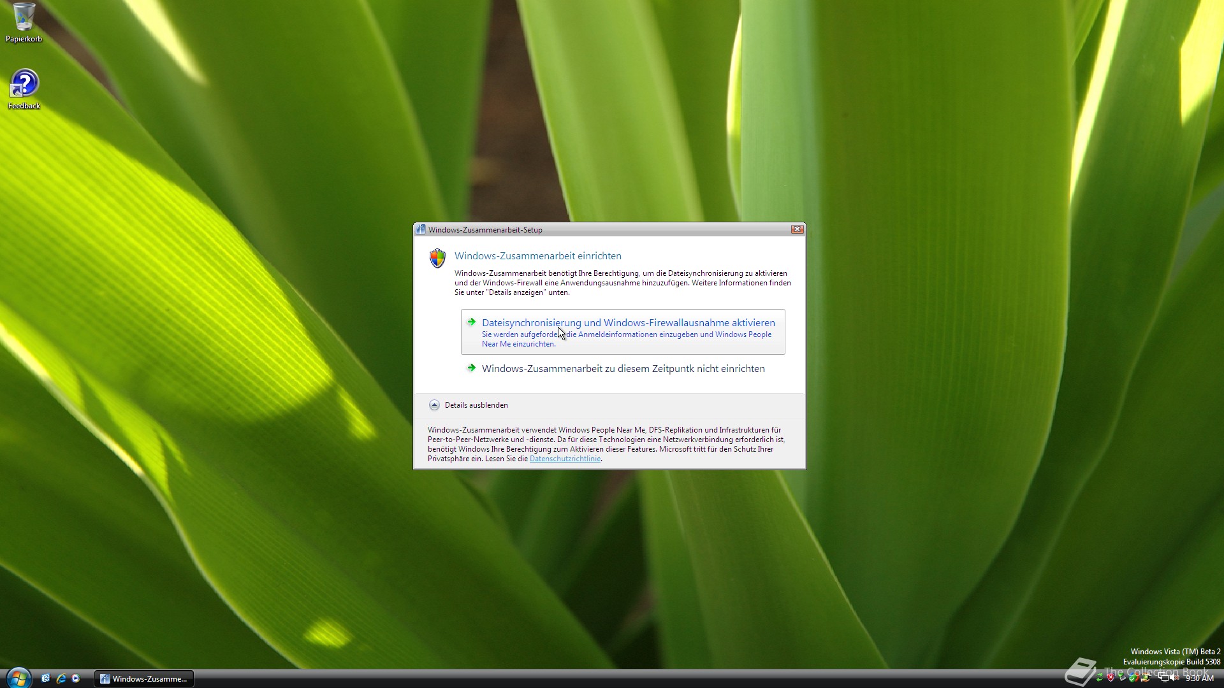
Task: Click the Windows-Zusammenarbeit einrichten heading
Action: coord(537,256)
